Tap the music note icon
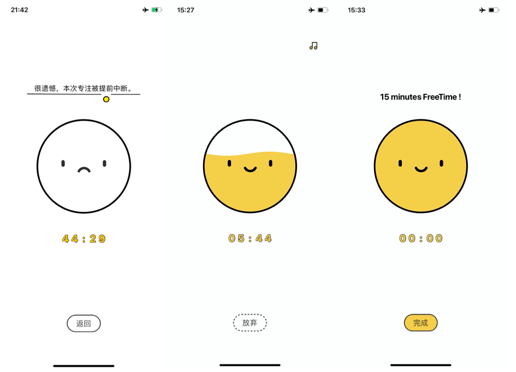The width and height of the screenshot is (516, 372). click(x=313, y=46)
